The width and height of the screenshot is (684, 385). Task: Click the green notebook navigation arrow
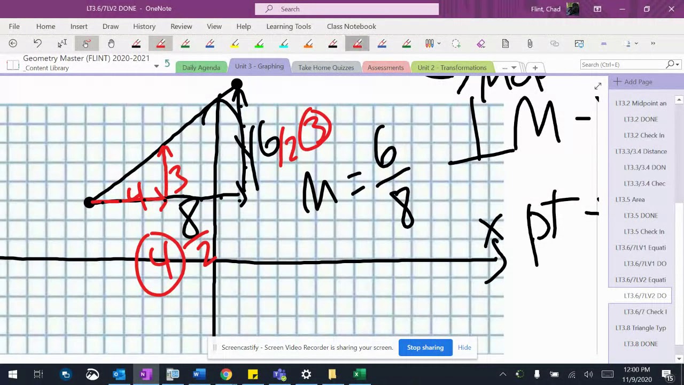tap(167, 64)
